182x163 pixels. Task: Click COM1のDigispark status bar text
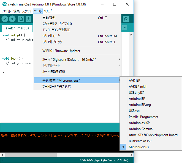click(x=104, y=161)
